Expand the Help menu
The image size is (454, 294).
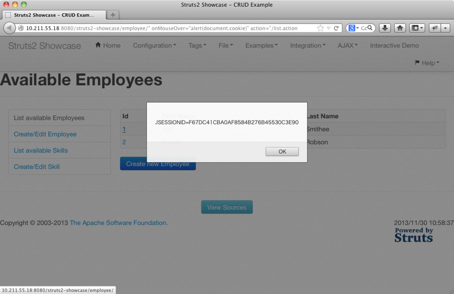pos(427,63)
